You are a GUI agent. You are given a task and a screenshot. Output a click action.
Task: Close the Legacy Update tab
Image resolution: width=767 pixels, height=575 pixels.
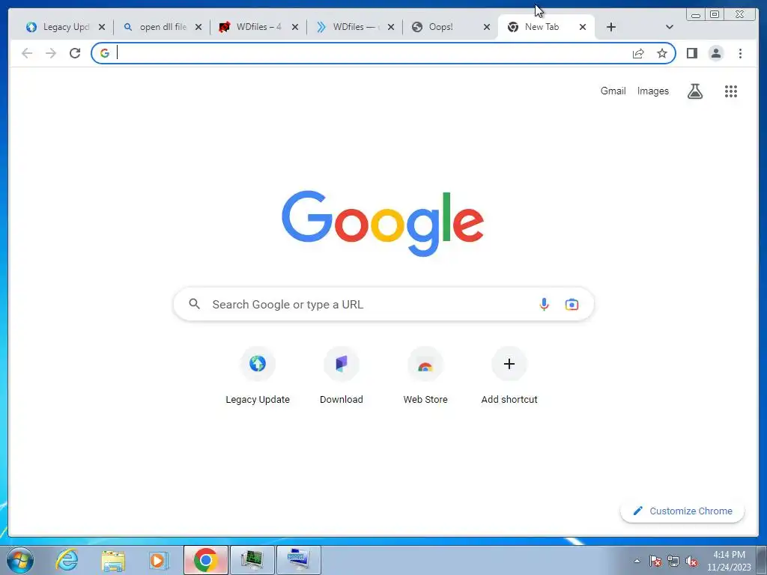pyautogui.click(x=102, y=27)
